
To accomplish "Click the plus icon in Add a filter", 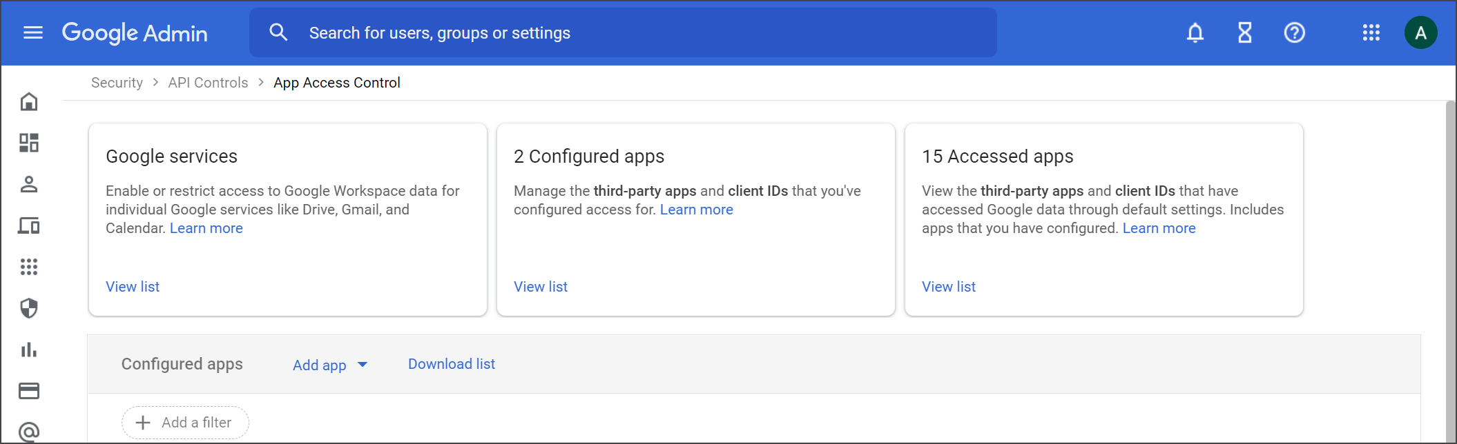I will click(x=143, y=423).
